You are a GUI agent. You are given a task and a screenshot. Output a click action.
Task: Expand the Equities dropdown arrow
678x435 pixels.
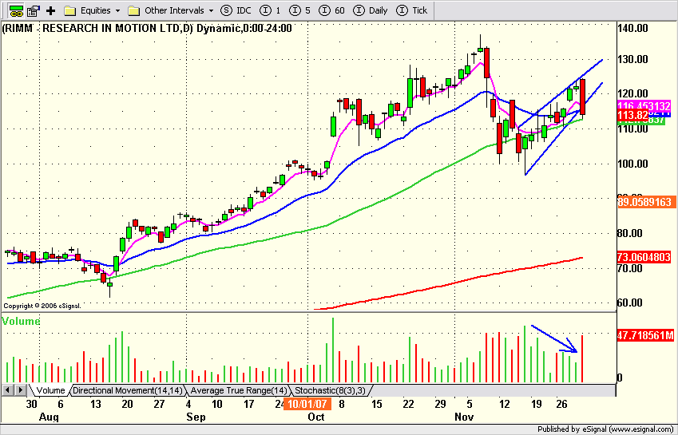(117, 10)
